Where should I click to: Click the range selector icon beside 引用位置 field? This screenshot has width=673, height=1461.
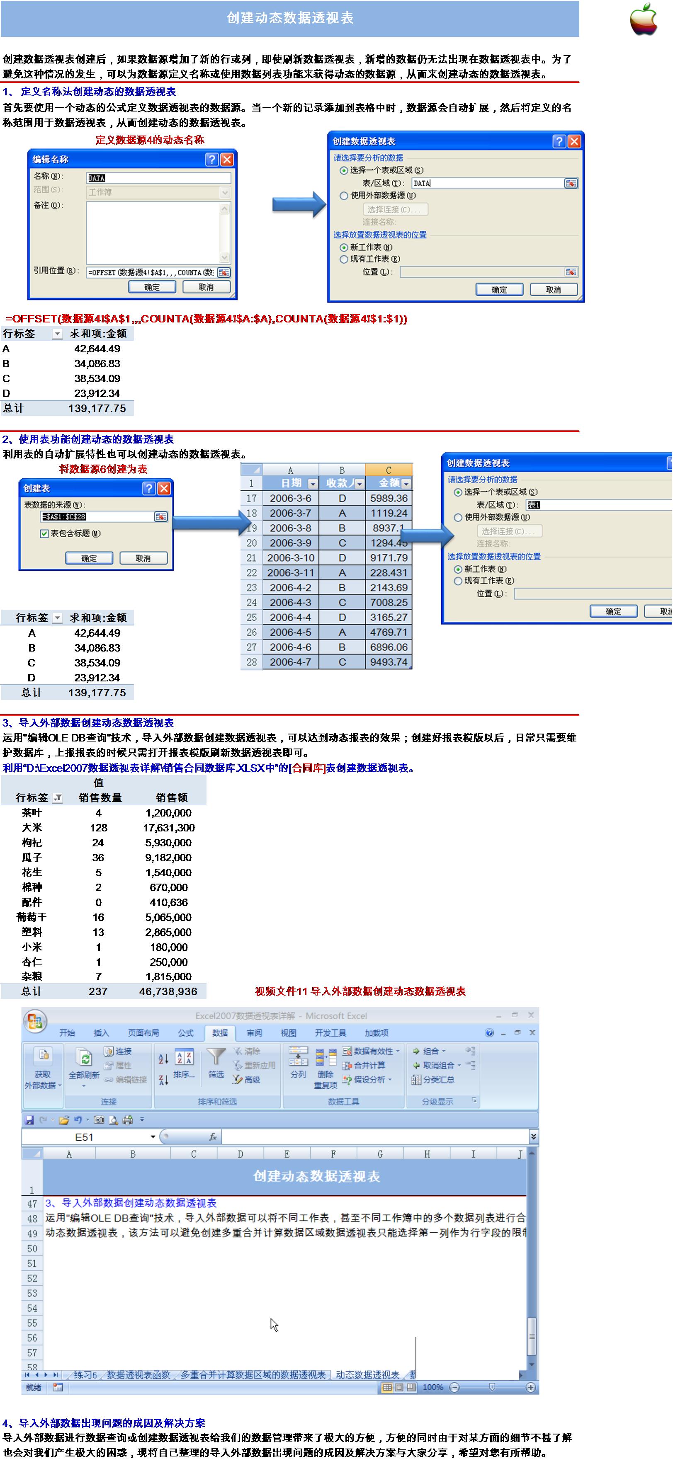pyautogui.click(x=224, y=272)
